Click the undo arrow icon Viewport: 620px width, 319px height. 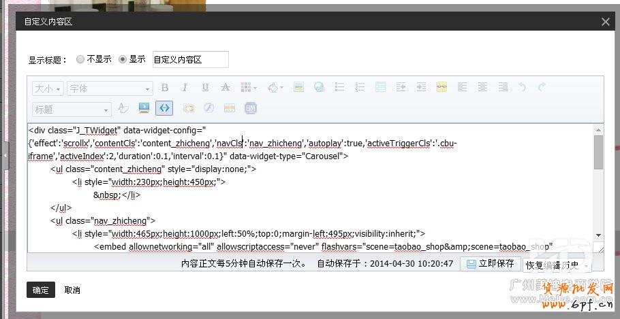523,88
